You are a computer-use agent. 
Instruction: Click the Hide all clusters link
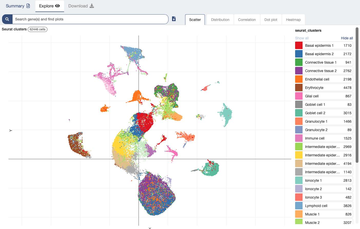coord(347,38)
